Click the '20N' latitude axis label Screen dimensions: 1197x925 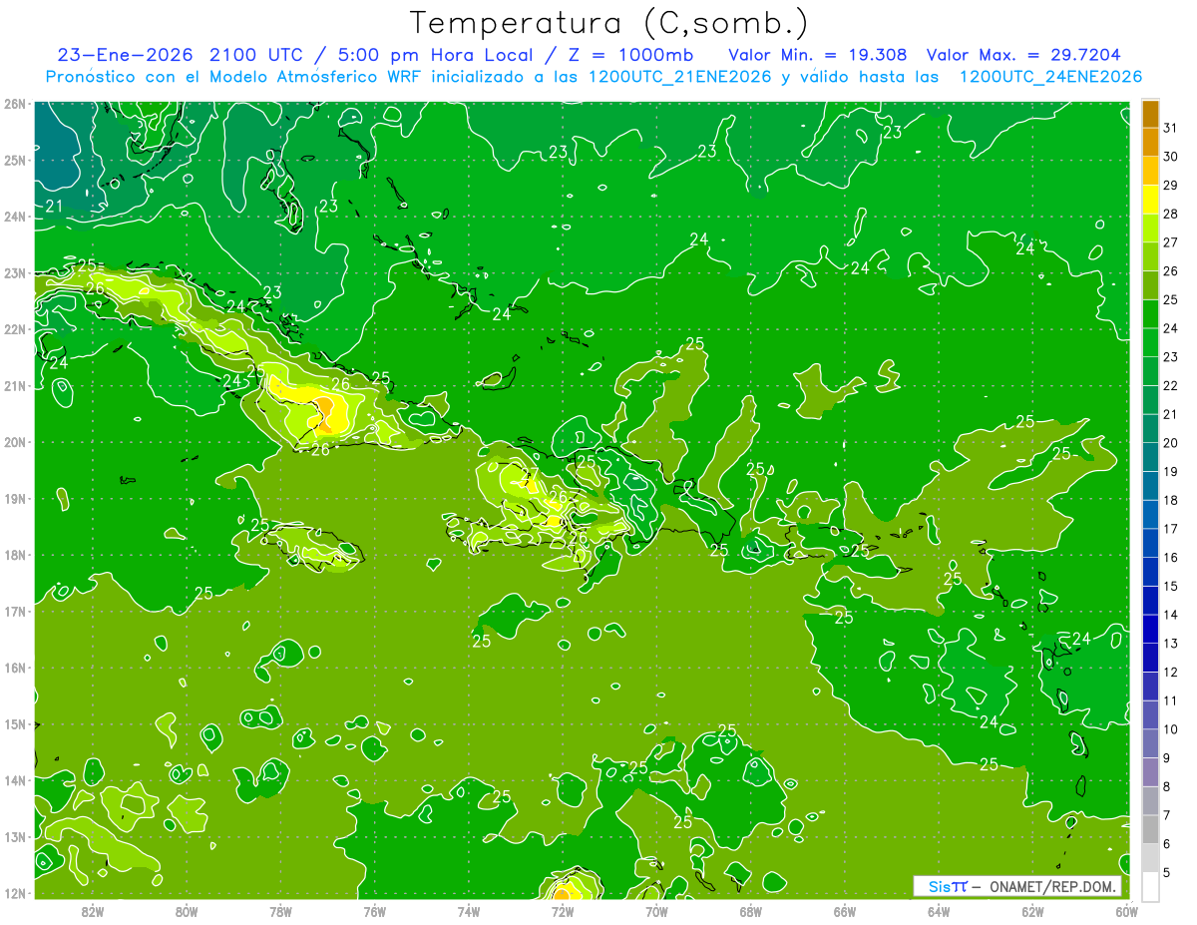click(14, 442)
